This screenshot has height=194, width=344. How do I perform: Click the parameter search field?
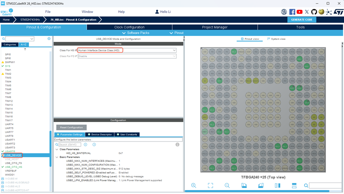click(70, 145)
